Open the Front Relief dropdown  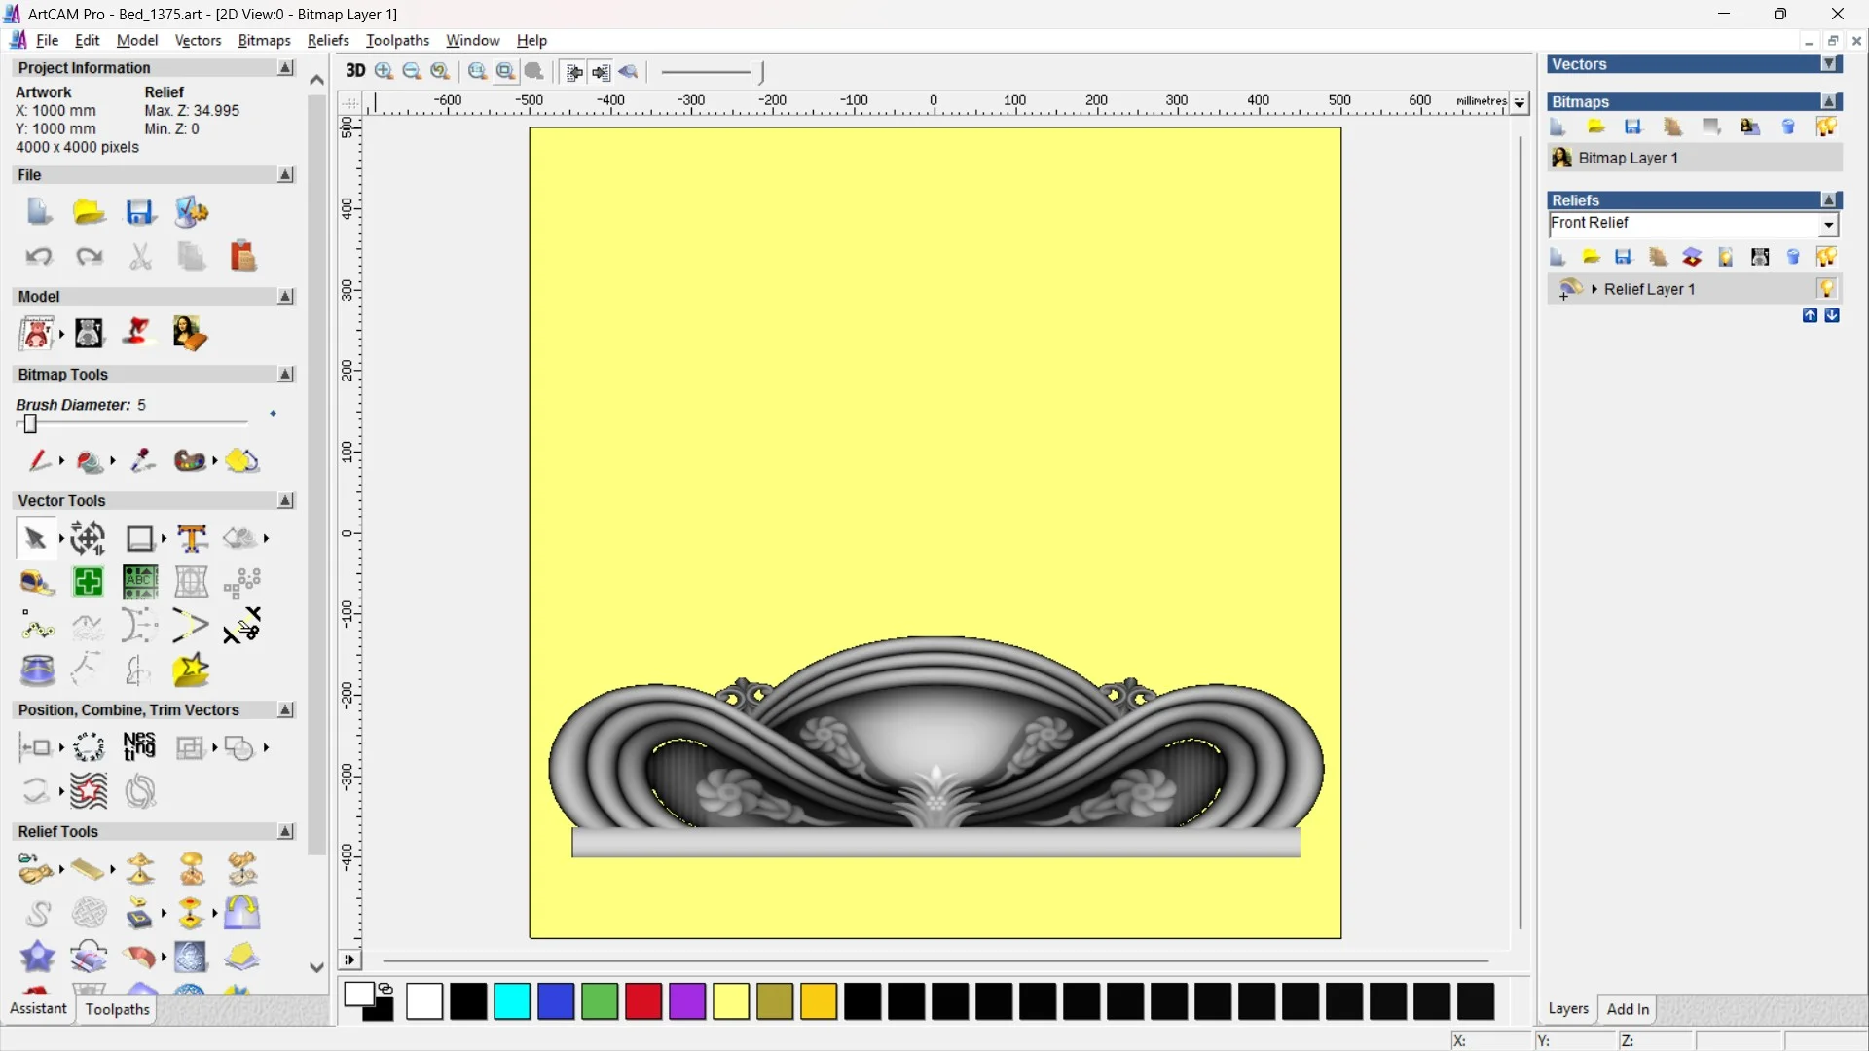1829,225
